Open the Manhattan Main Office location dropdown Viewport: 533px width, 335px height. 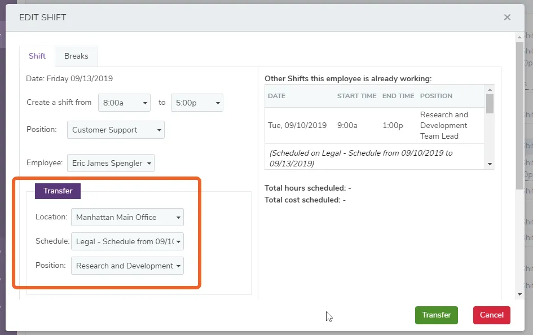[127, 217]
